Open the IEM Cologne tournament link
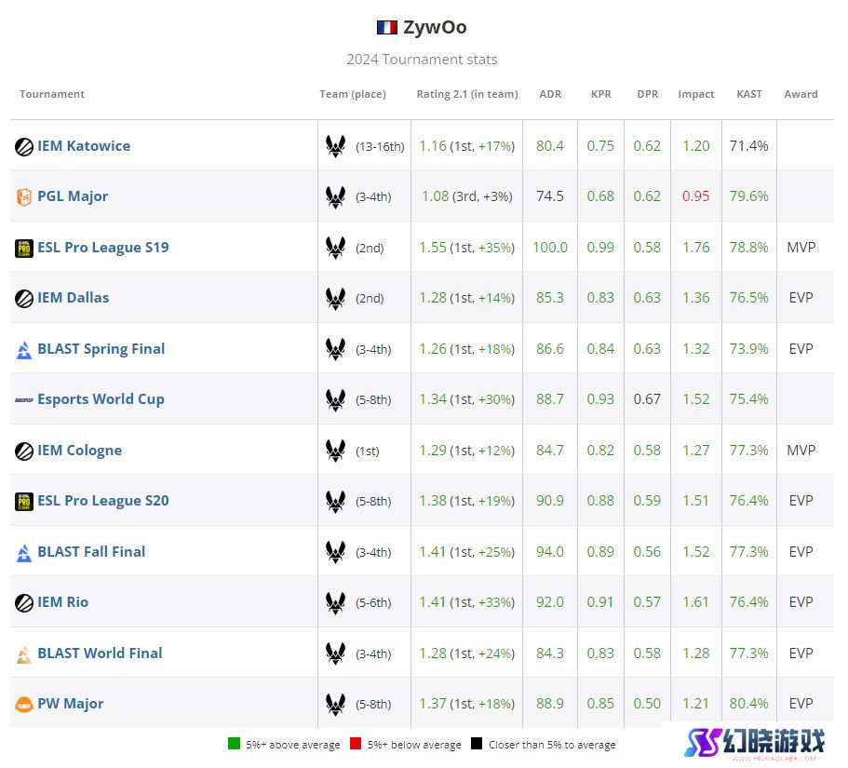Image resolution: width=848 pixels, height=768 pixels. pyautogui.click(x=79, y=450)
